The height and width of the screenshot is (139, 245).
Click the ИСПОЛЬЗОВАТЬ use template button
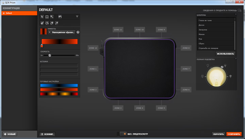[225, 54]
